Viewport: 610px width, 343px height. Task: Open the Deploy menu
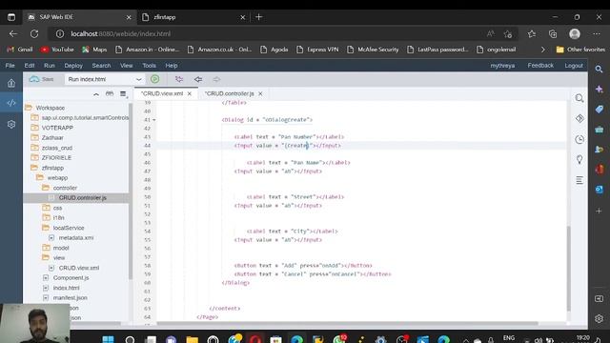point(73,66)
